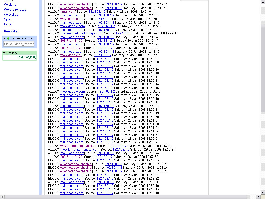Click the Etykiety section title
The height and width of the screenshot is (199, 265).
pos(12,53)
